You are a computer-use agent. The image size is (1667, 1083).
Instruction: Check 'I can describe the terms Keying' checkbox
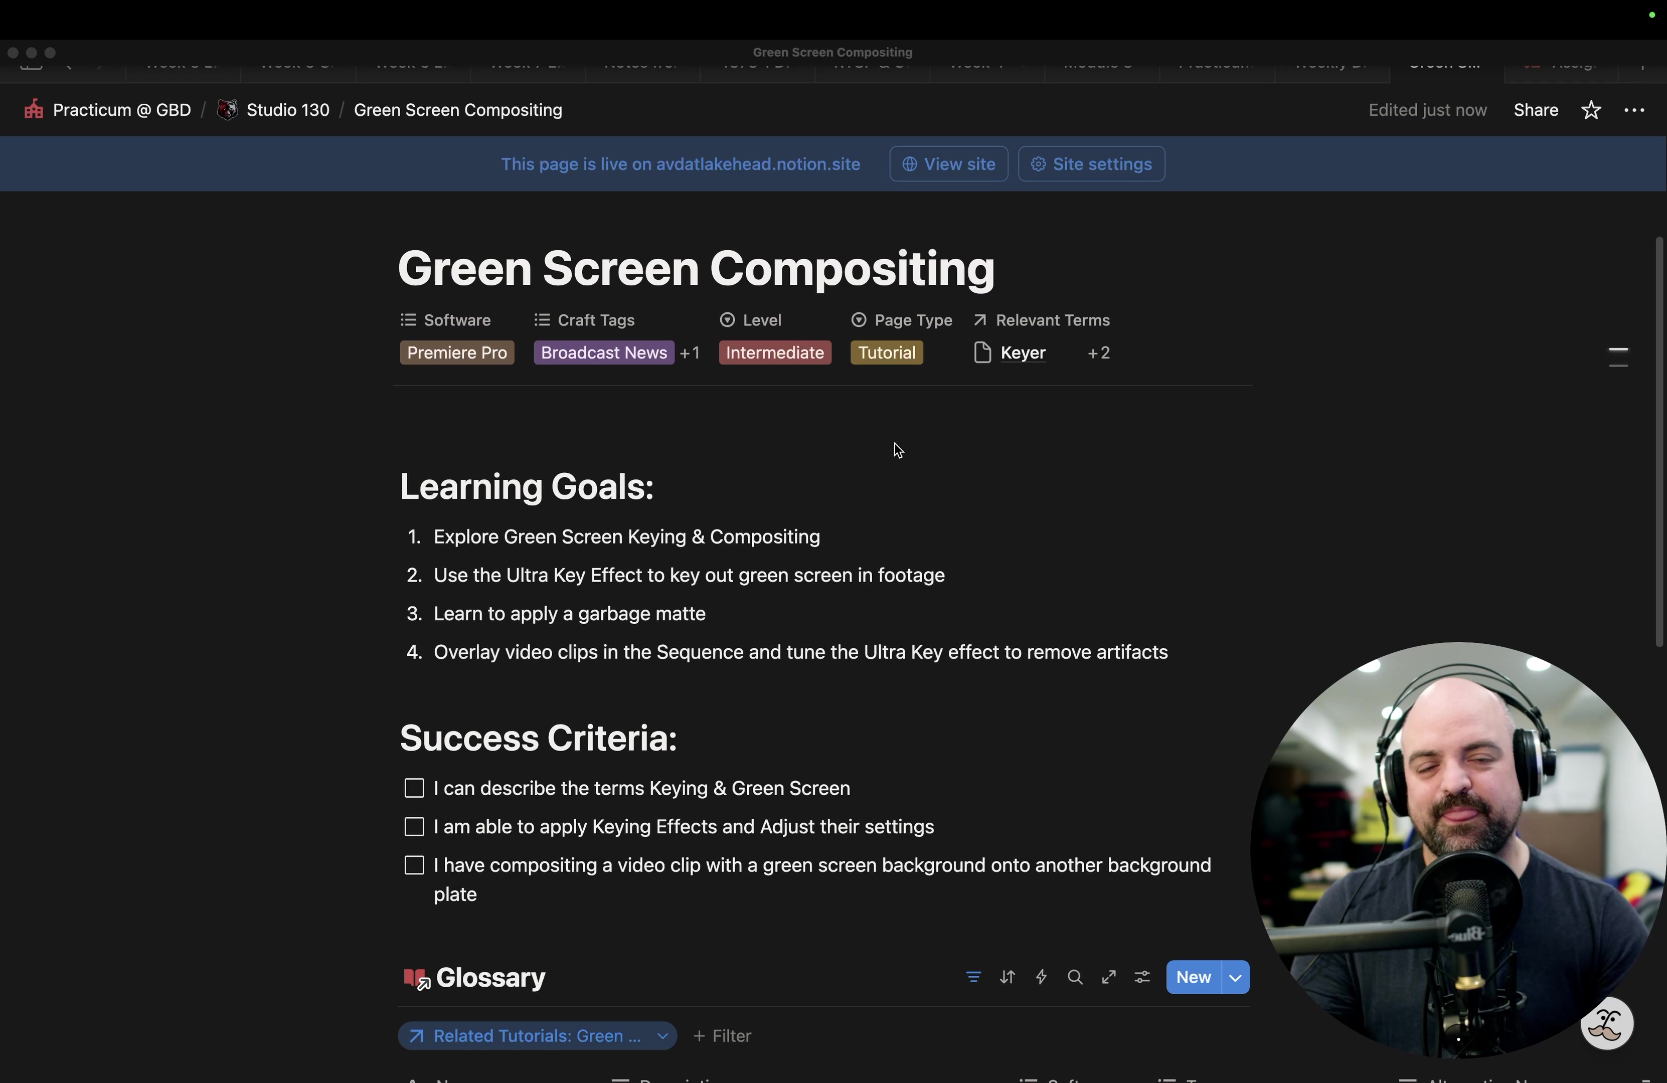pyautogui.click(x=414, y=788)
